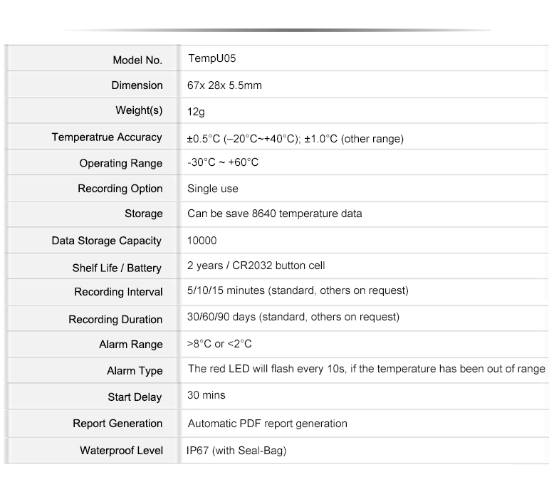
Task: Select the >8°C or <2°C alarm range
Action: click(219, 344)
